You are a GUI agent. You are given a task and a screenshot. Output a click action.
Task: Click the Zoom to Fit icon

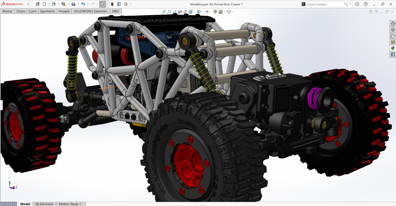pyautogui.click(x=164, y=12)
